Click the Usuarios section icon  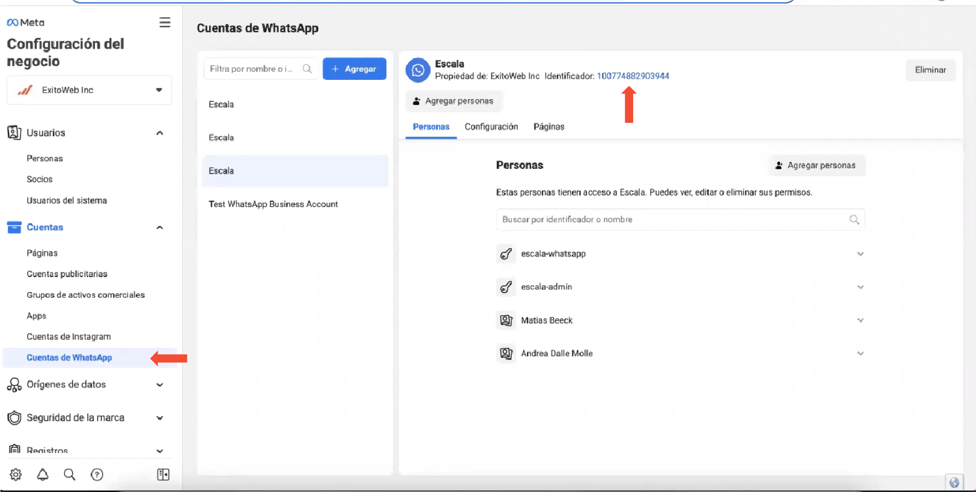coord(14,132)
